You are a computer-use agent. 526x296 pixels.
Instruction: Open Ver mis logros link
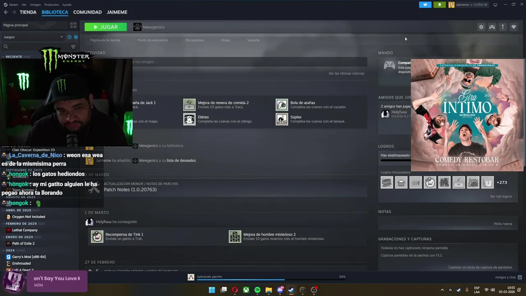[501, 197]
